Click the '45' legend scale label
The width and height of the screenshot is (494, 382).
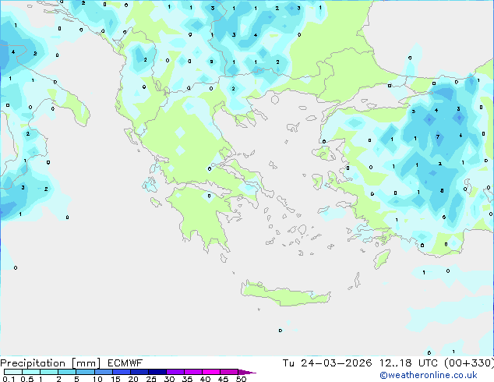[223, 379]
